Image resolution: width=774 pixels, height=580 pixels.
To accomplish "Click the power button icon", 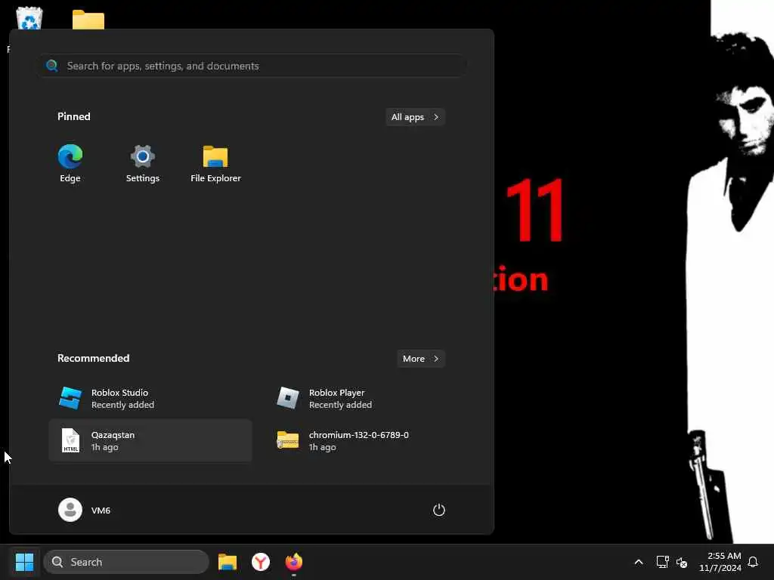I will pyautogui.click(x=439, y=510).
